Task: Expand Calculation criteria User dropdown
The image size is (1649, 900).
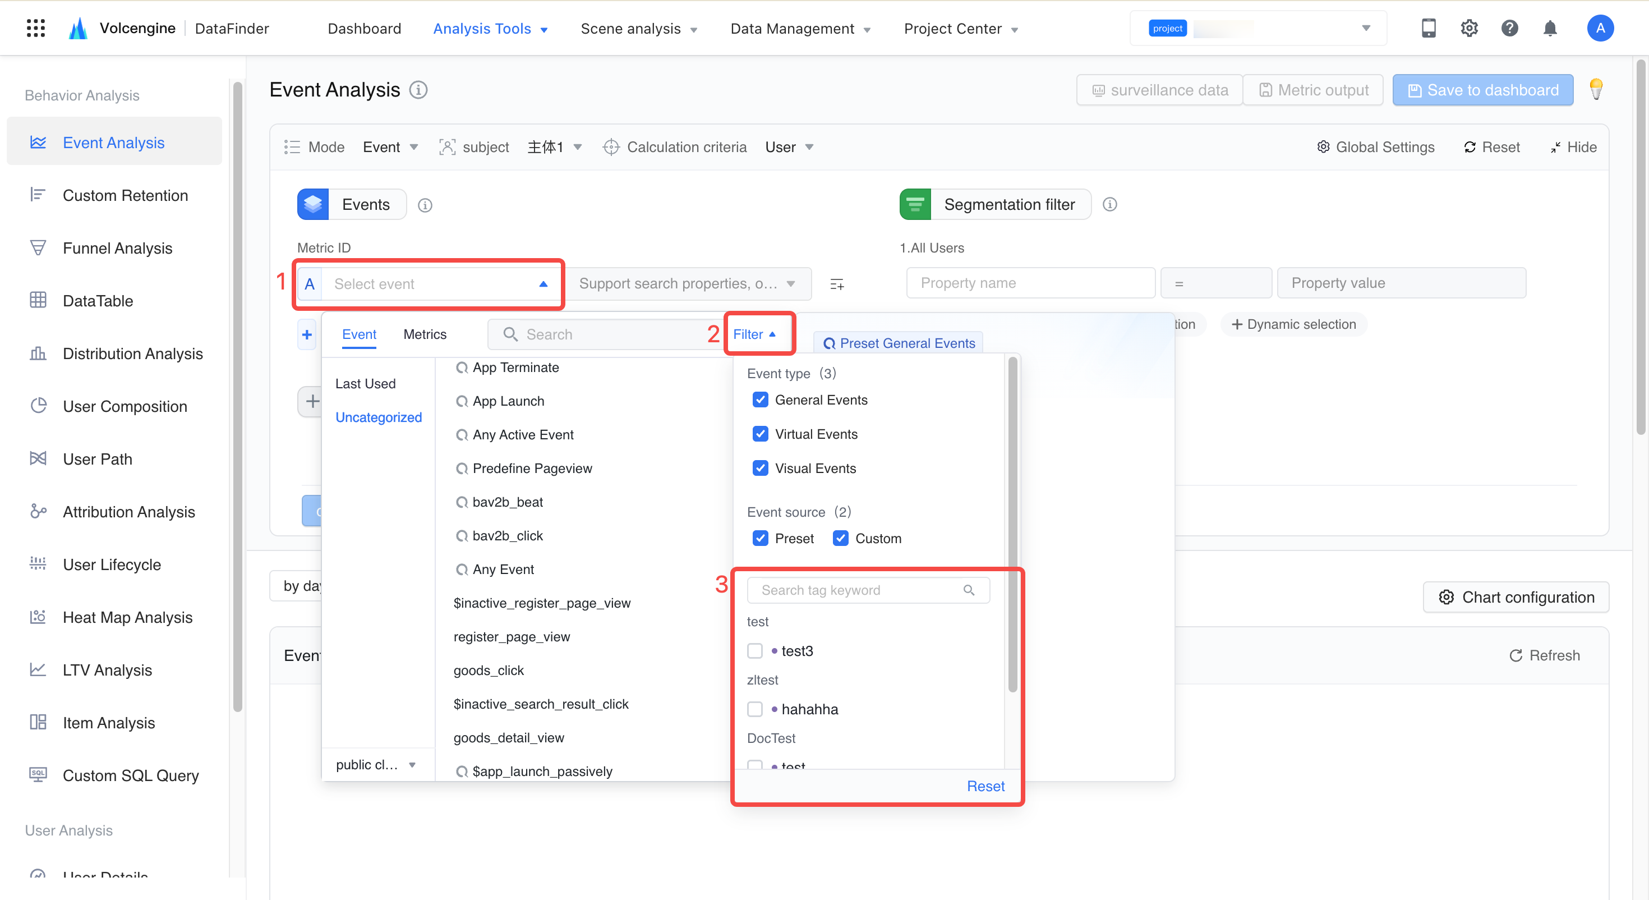Action: tap(789, 148)
